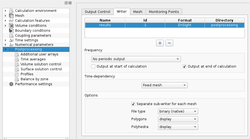This screenshot has height=139, width=250.
Task: Open Performance settings page
Action: tap(34, 84)
